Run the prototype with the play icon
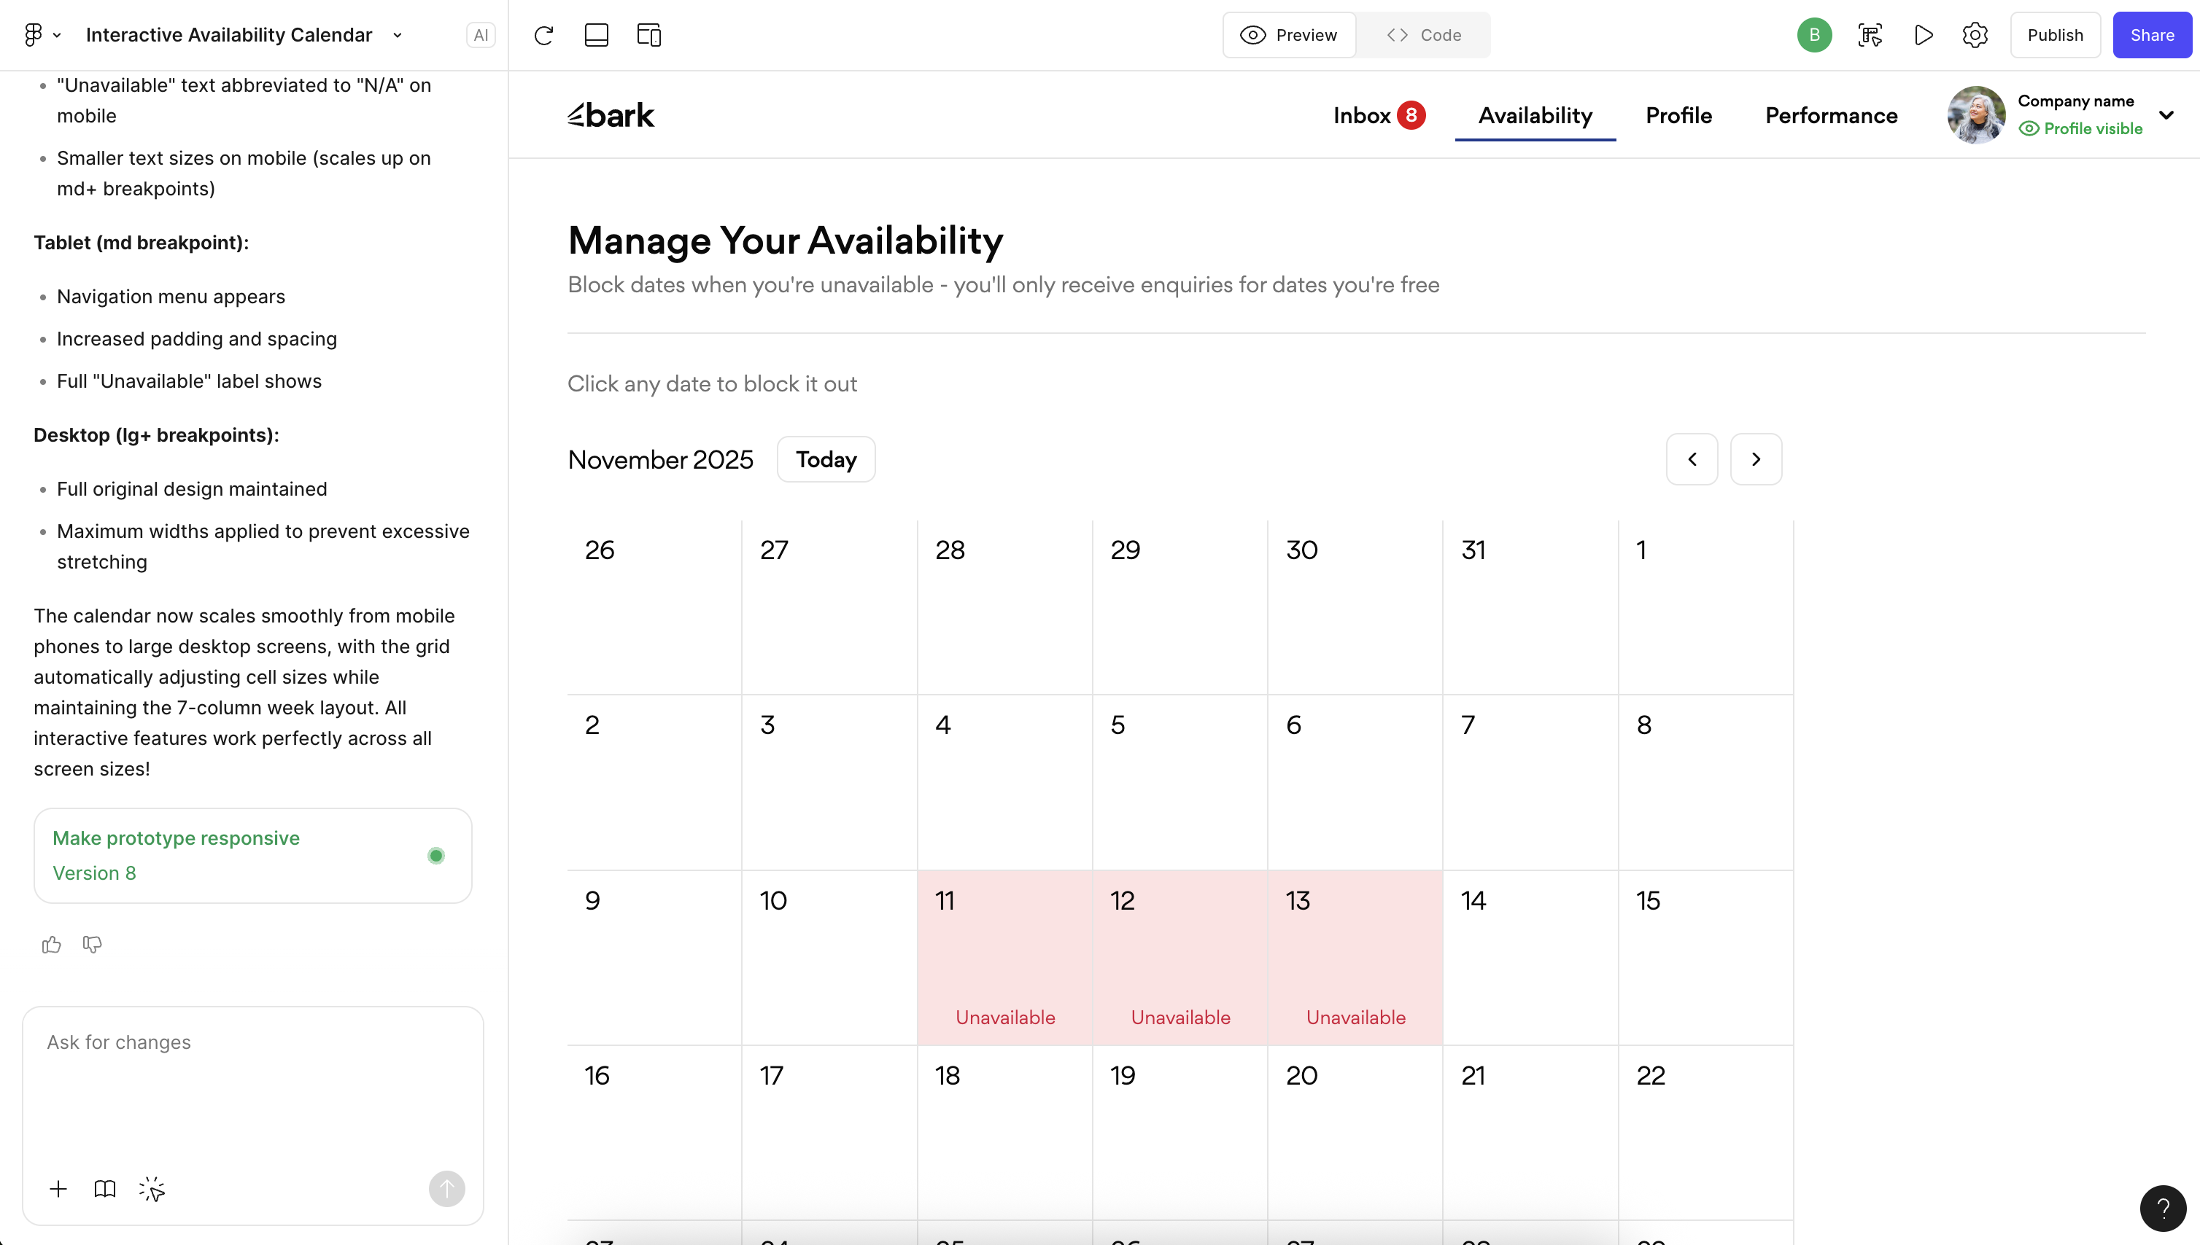 tap(1923, 35)
